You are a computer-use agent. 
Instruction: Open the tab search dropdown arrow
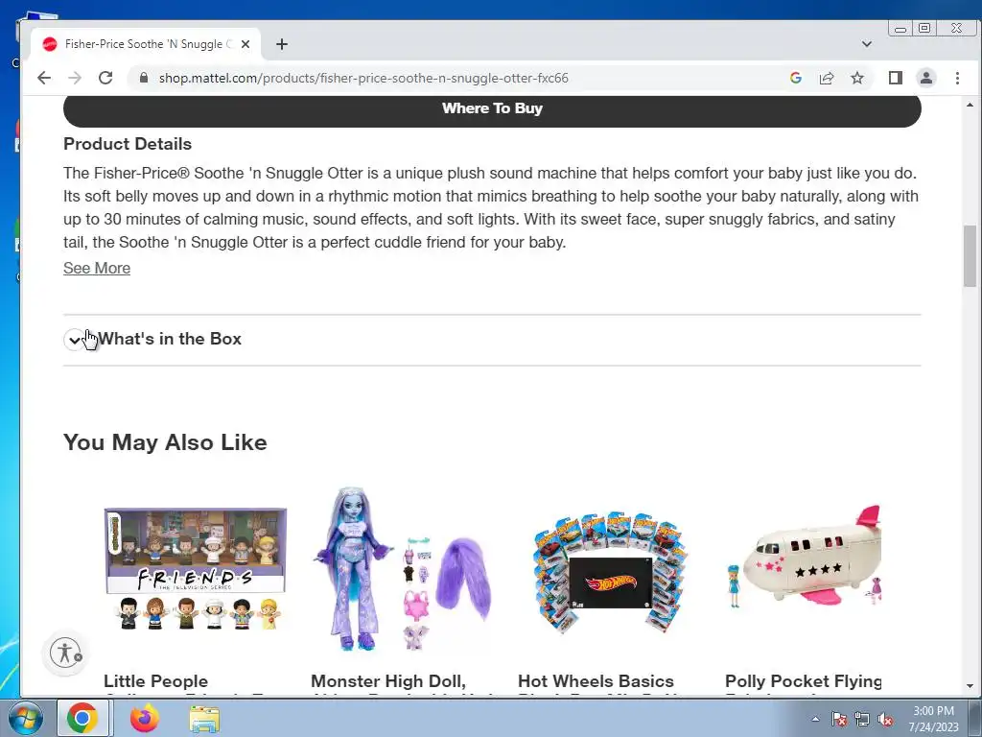pyautogui.click(x=866, y=44)
